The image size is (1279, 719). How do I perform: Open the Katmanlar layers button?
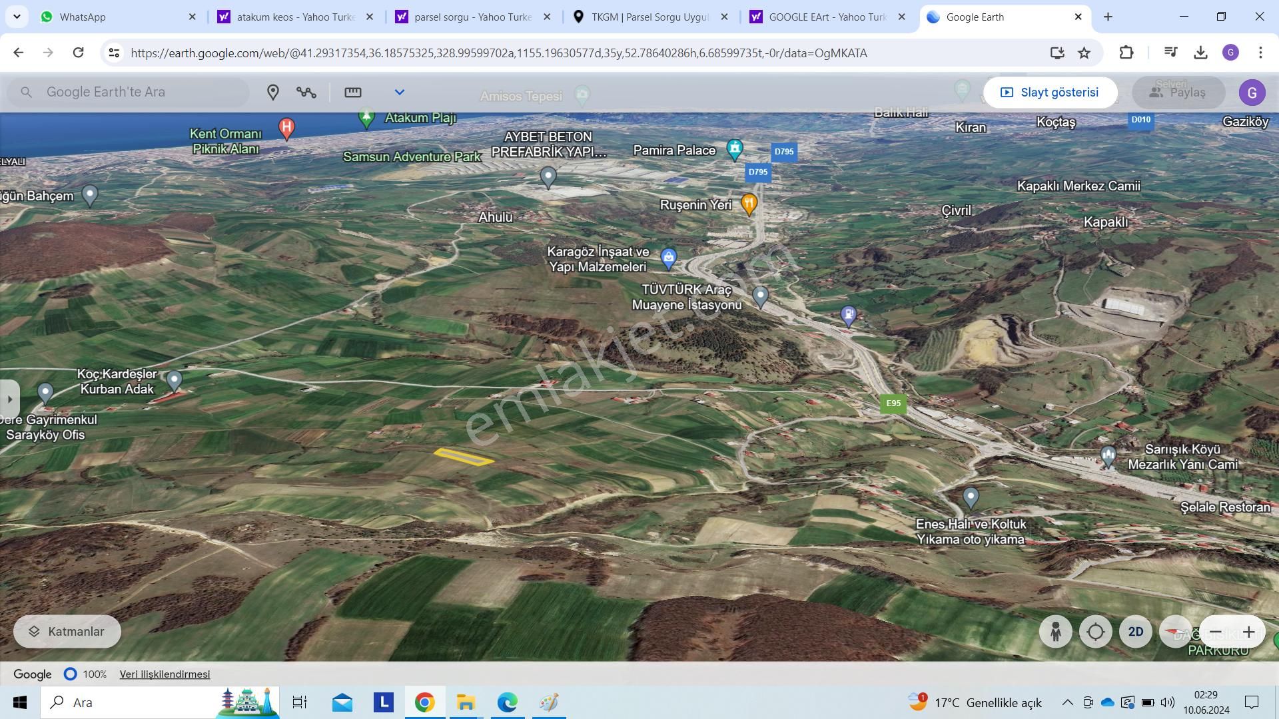67,632
